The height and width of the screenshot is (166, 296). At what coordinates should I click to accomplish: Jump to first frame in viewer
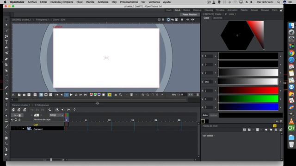pyautogui.click(x=57, y=95)
